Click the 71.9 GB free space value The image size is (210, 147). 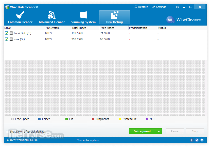click(x=105, y=33)
